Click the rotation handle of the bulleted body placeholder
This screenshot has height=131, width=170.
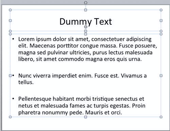tap(86, 27)
